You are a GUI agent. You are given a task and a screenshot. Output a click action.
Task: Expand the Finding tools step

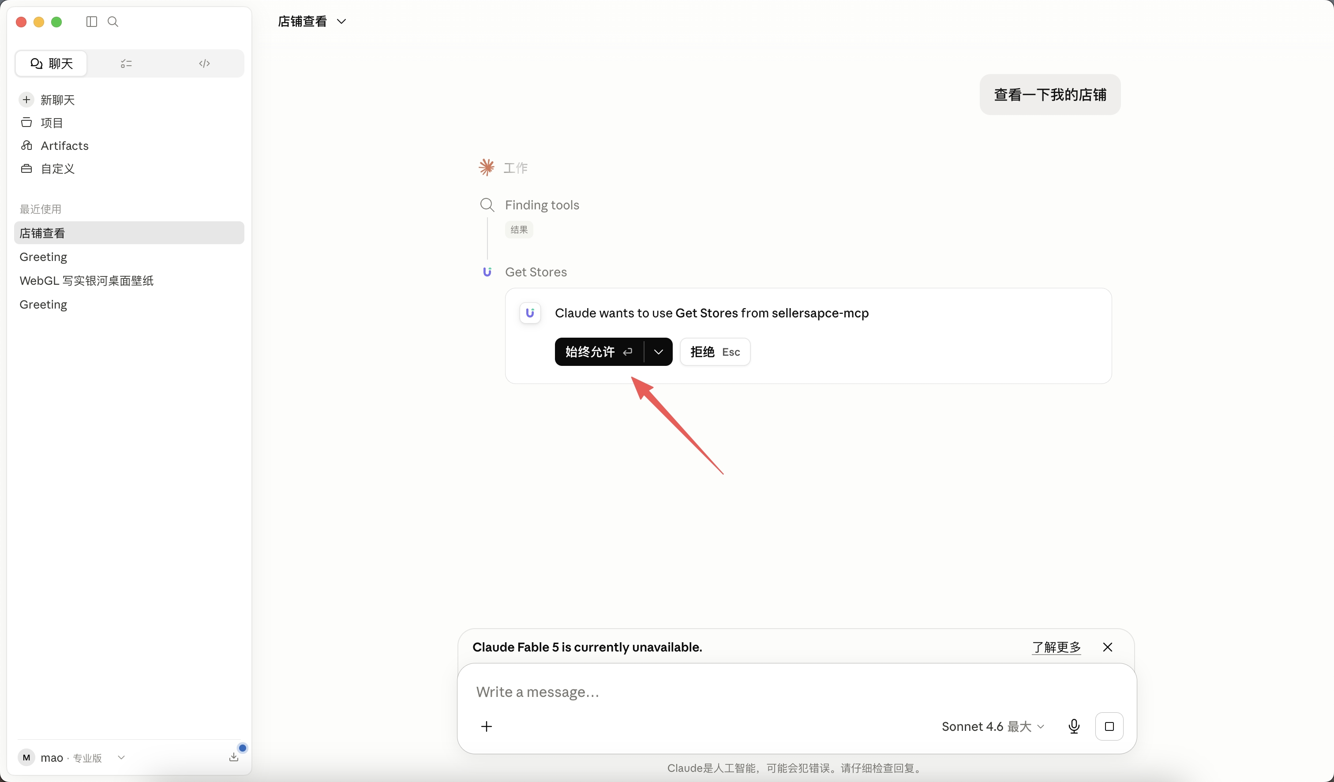point(542,205)
